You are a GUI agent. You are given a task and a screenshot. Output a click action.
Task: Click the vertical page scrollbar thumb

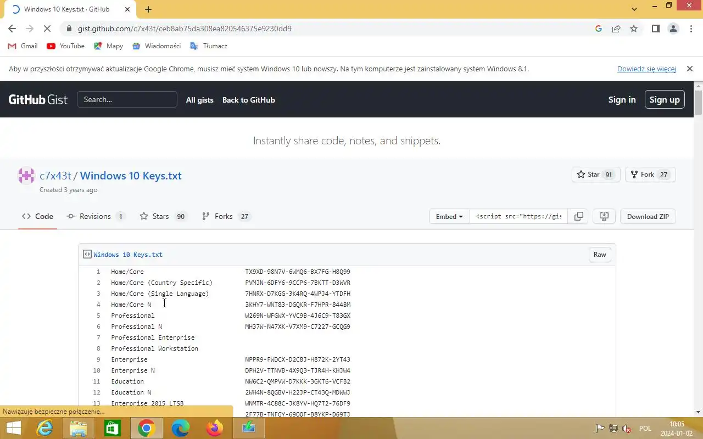click(x=698, y=103)
